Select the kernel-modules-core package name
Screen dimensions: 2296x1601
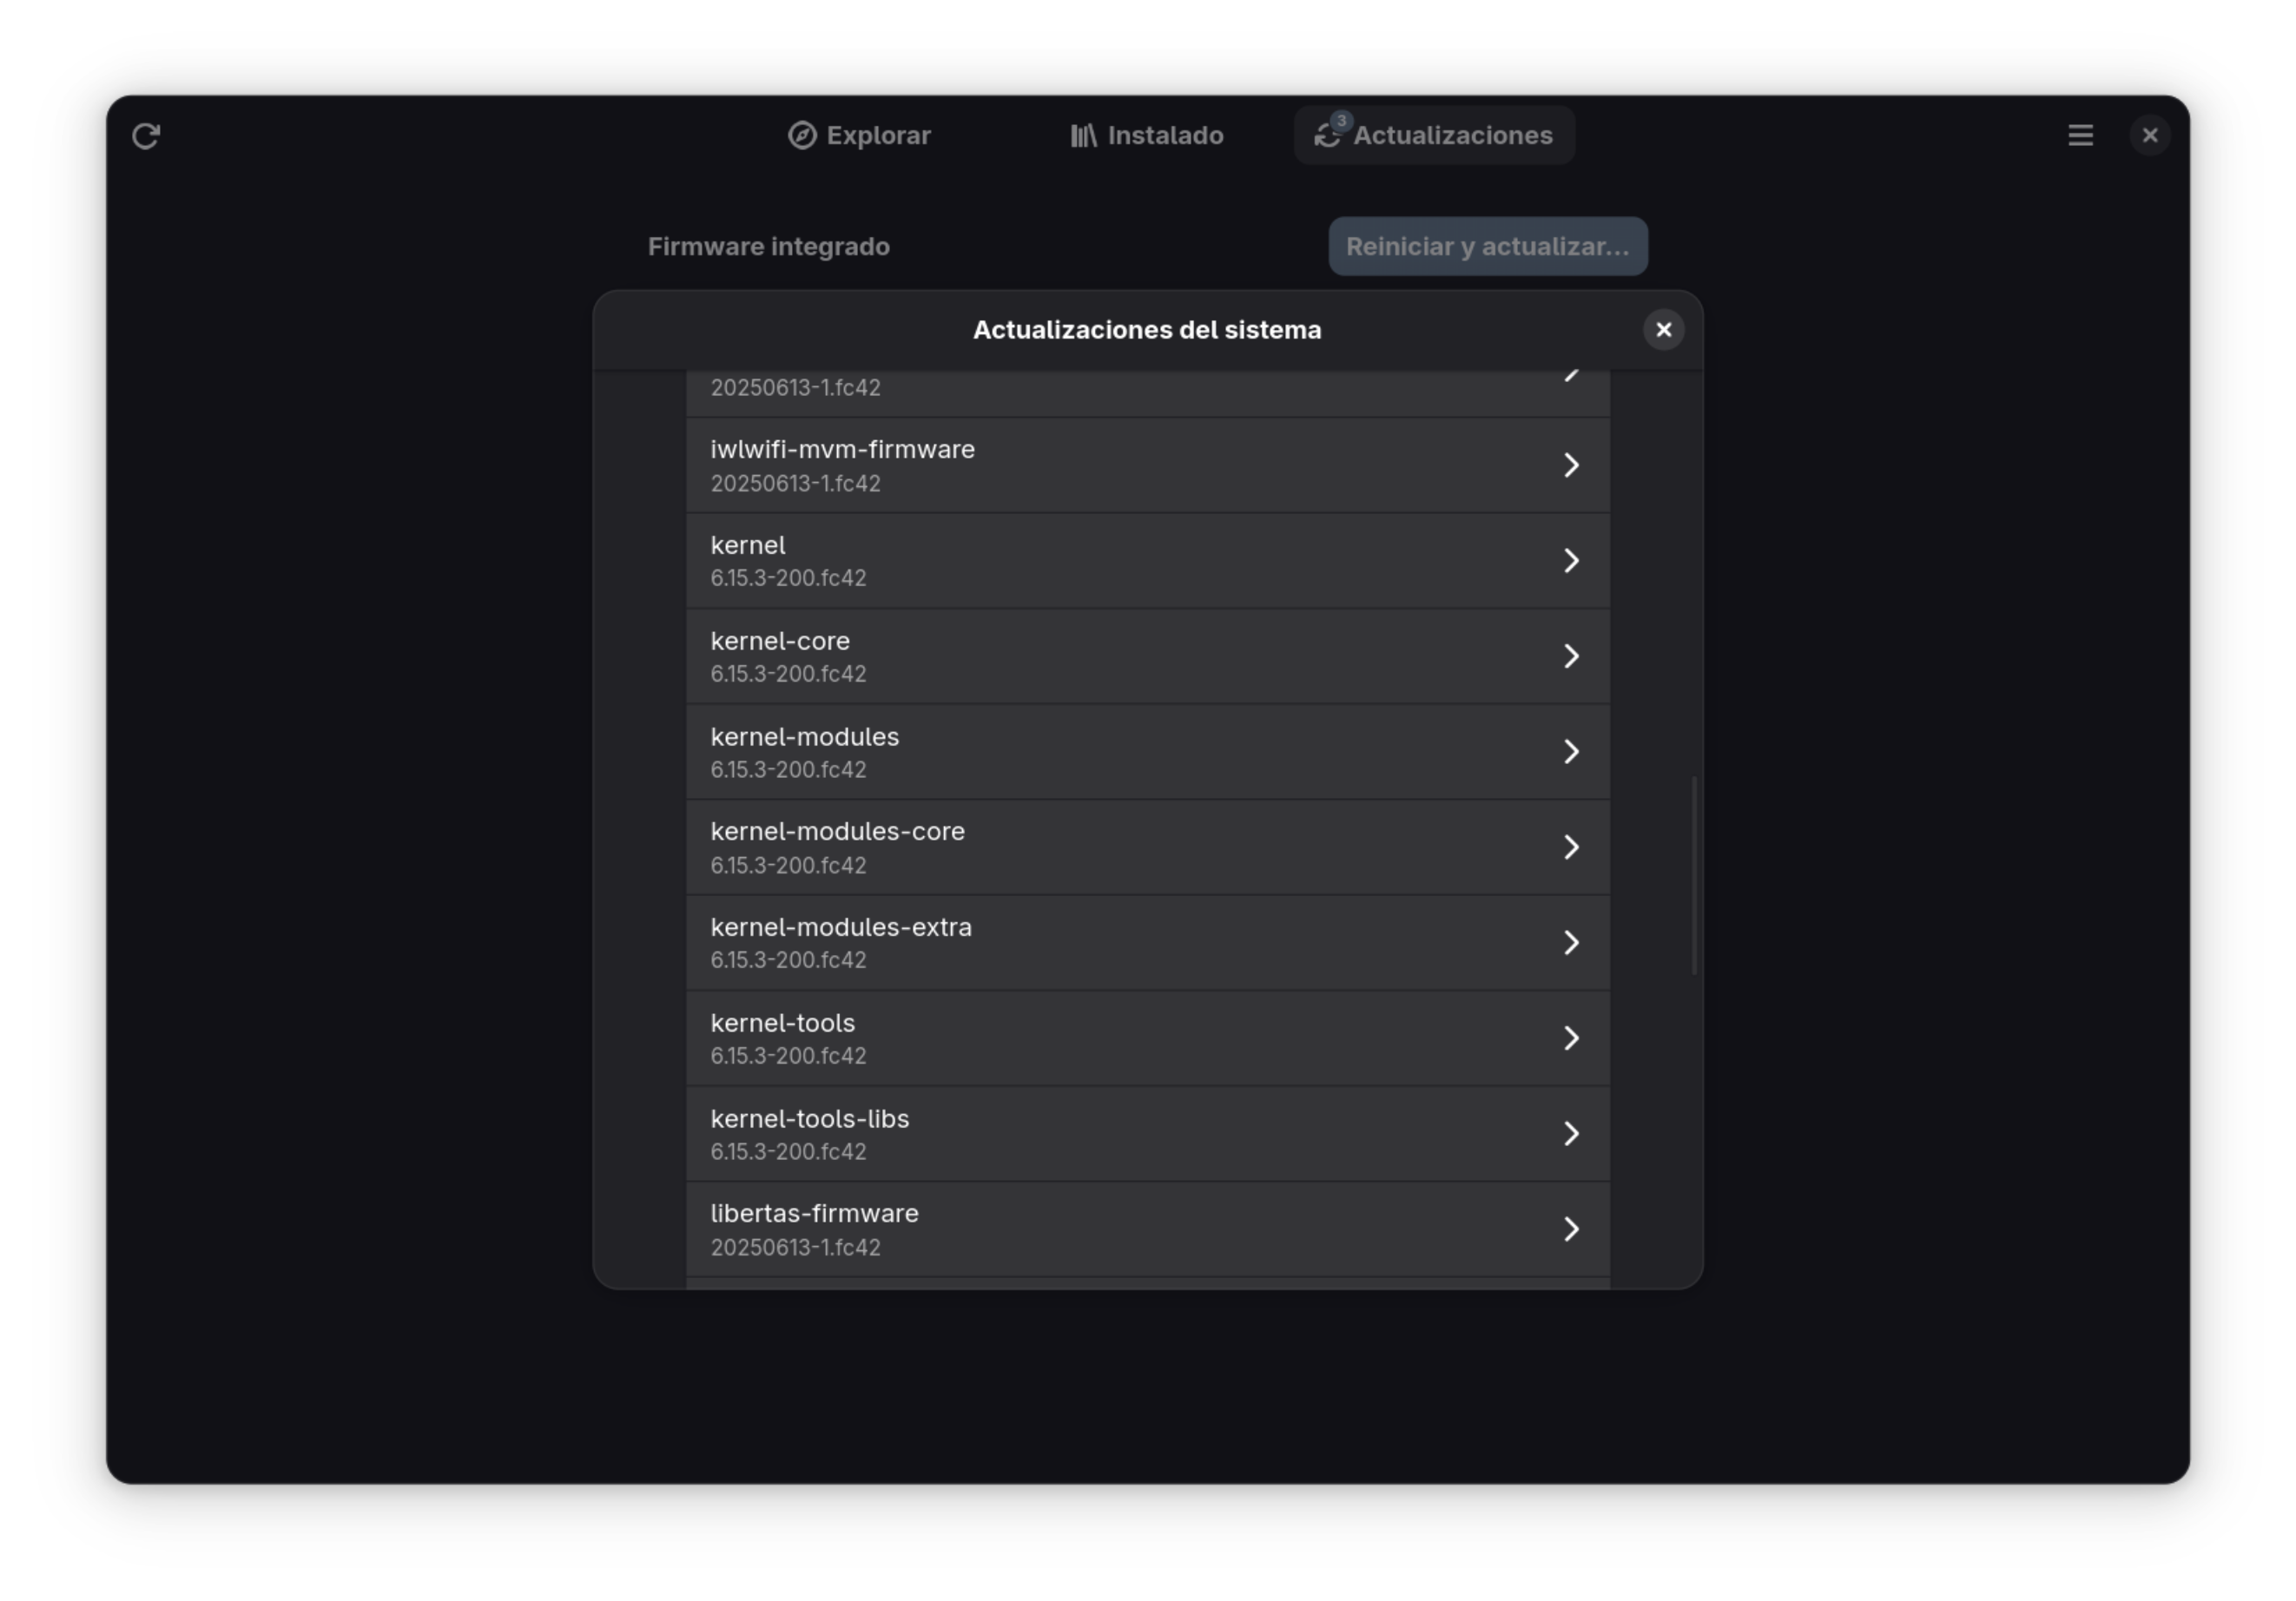point(838,831)
